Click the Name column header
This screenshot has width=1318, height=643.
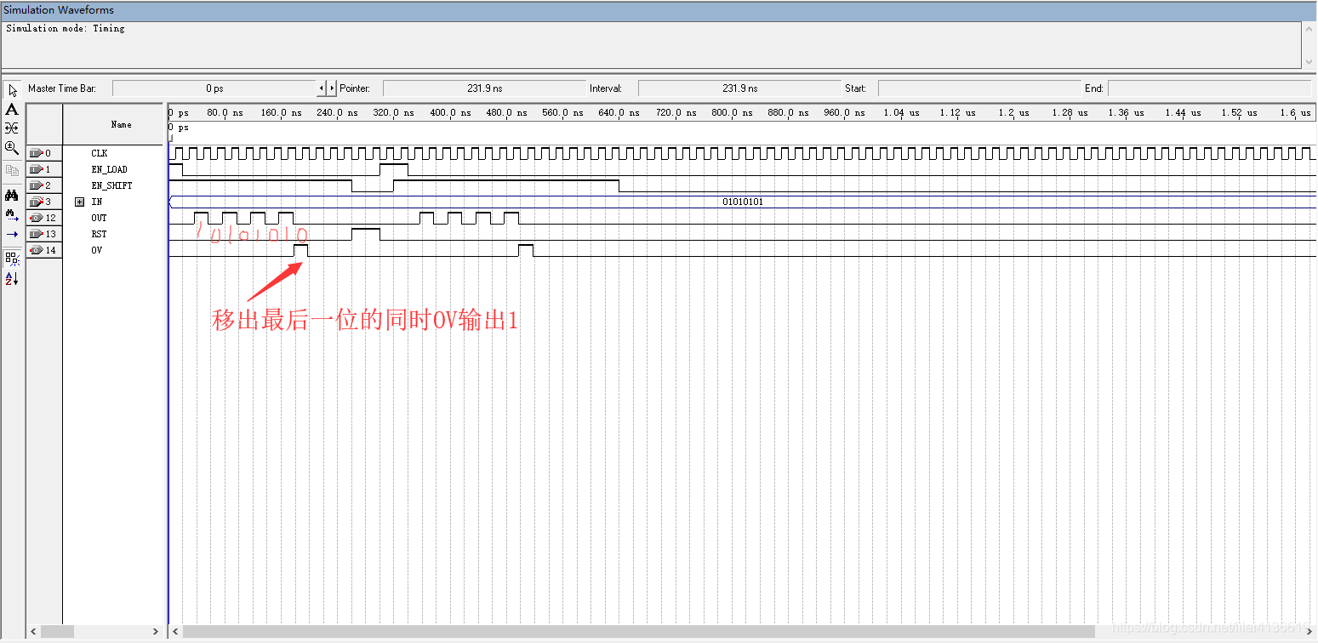(x=112, y=124)
